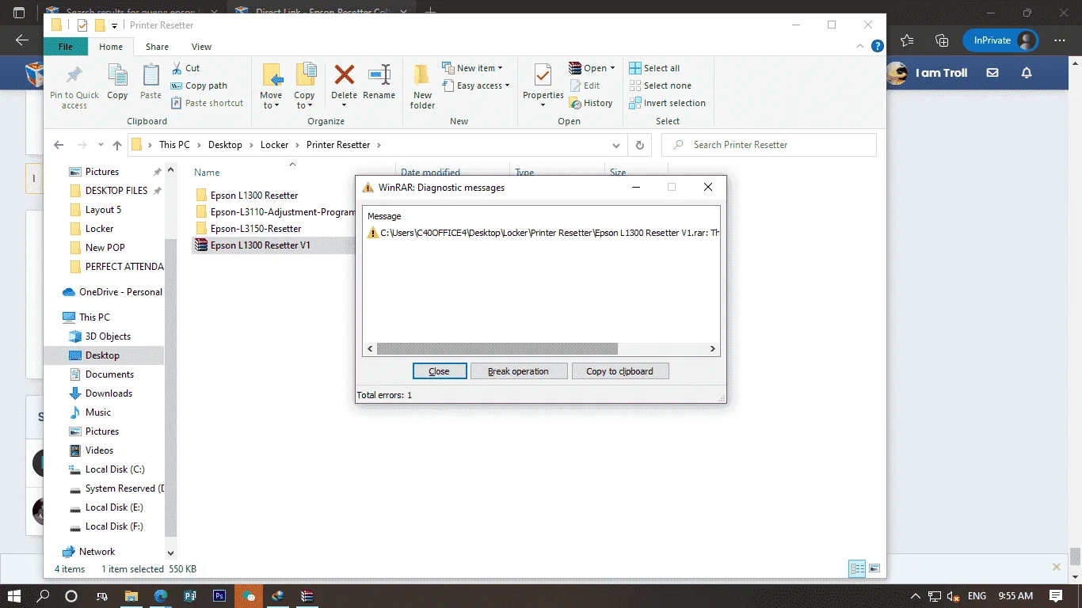Open Downloads in the navigation pane
Viewport: 1082px width, 608px height.
pyautogui.click(x=109, y=393)
